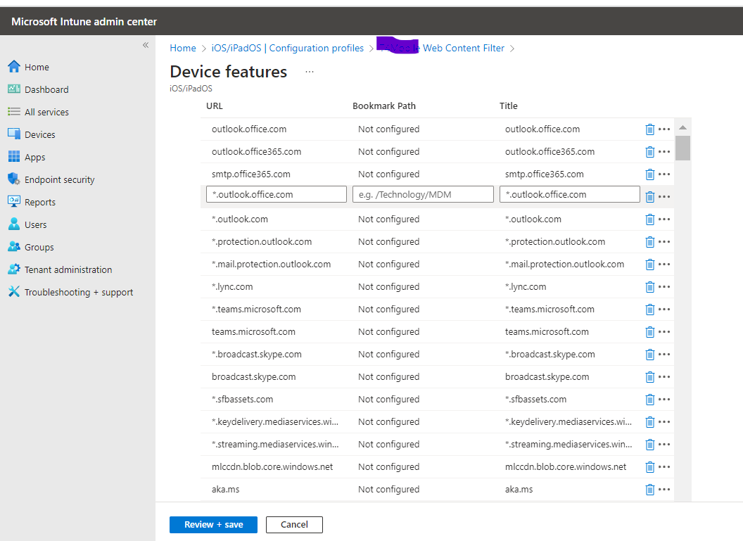Delete the *.outlook.com row
This screenshot has width=743, height=541.
pyautogui.click(x=649, y=219)
